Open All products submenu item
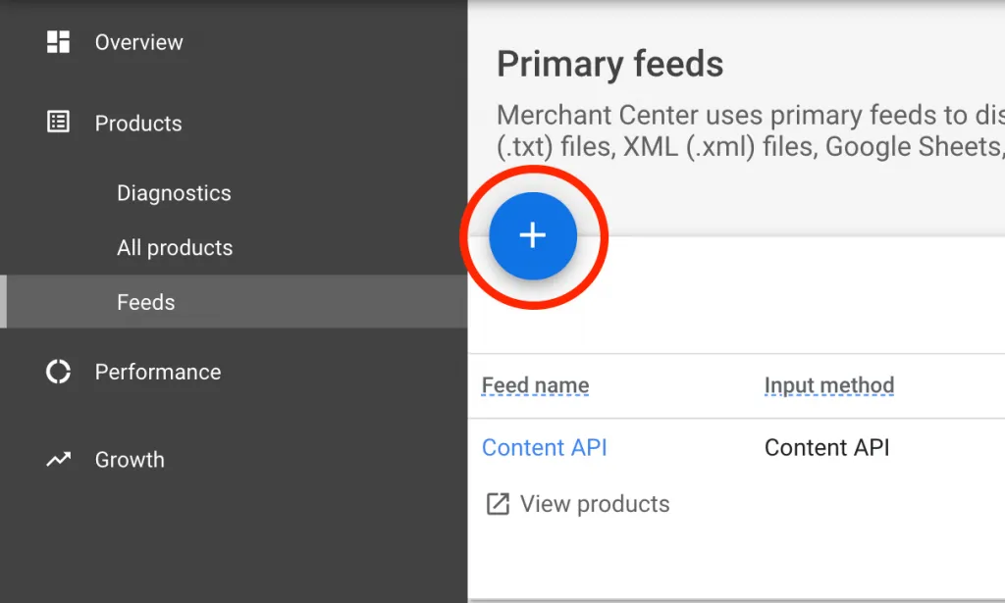Viewport: 1005px width, 603px height. click(175, 248)
